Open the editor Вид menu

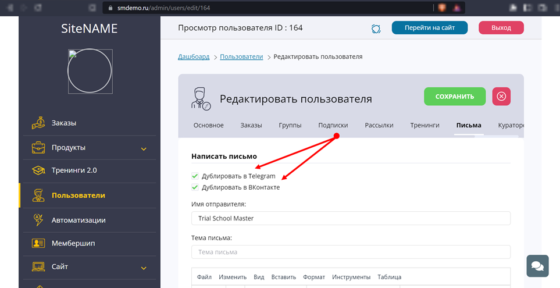click(259, 277)
